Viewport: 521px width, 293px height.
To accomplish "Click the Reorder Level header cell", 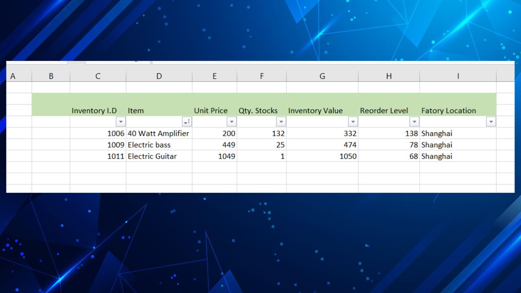I will click(389, 110).
